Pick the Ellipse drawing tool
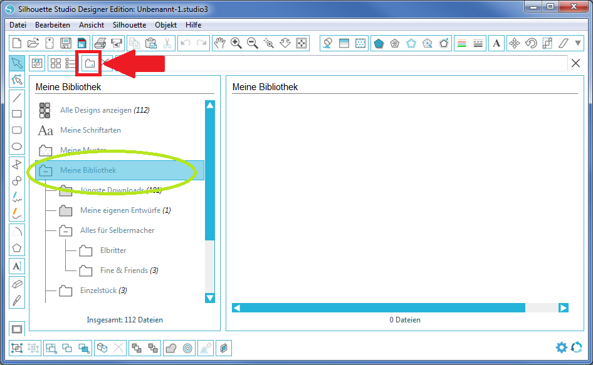 (17, 147)
